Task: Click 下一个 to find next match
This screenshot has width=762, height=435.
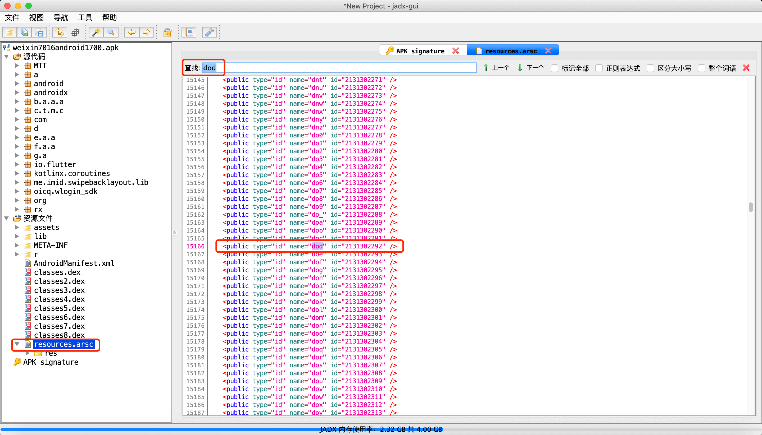Action: [x=531, y=68]
